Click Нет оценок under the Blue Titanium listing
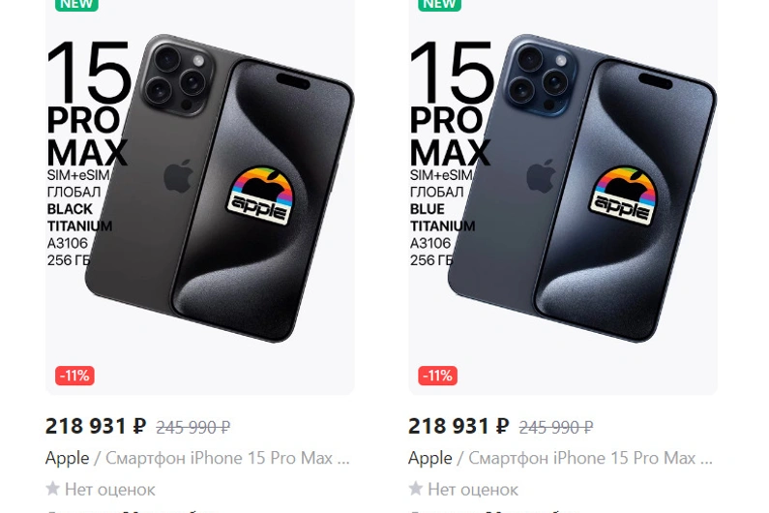Viewport: 769px width, 513px height. tap(473, 490)
